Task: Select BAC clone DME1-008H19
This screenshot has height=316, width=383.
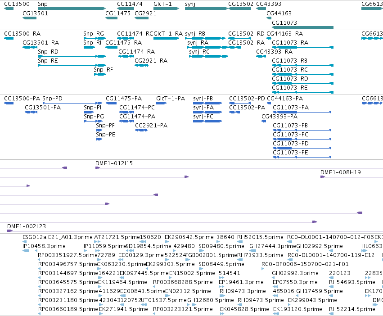Action: pos(341,172)
